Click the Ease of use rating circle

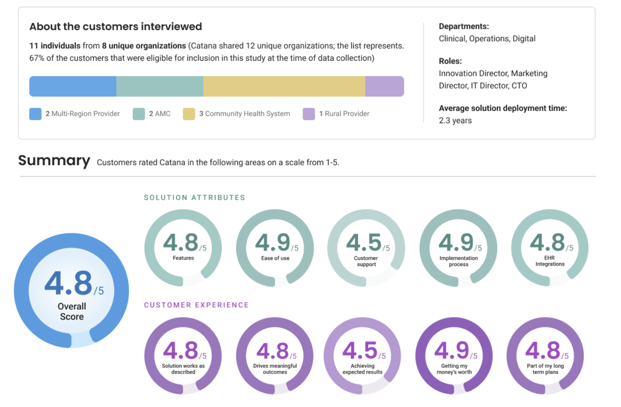coord(275,248)
